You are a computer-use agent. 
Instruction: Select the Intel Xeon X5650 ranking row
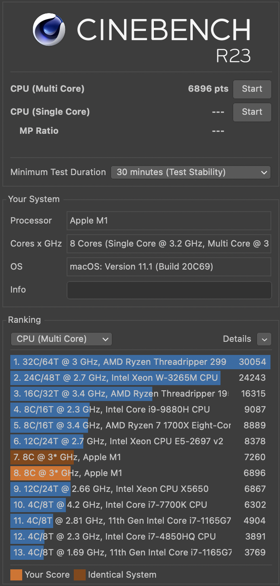[x=140, y=489]
